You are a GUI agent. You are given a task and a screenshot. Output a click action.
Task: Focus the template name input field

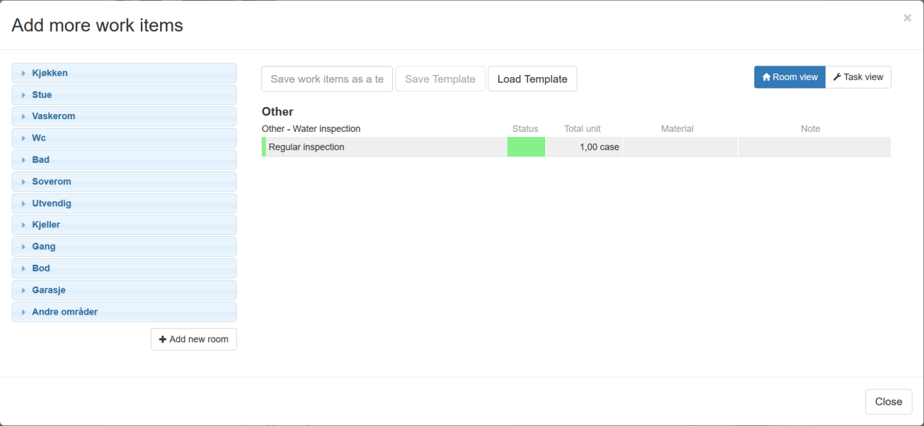[x=327, y=79]
